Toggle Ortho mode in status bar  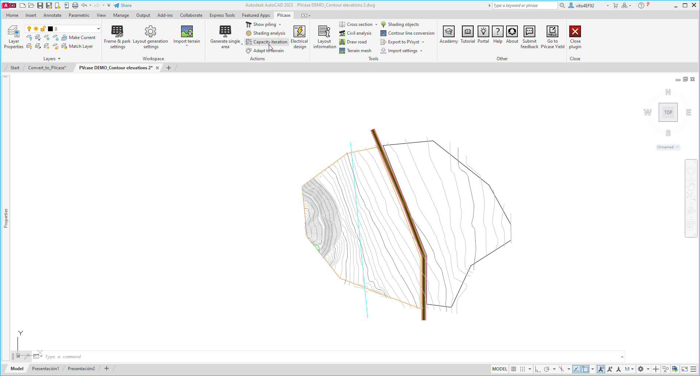point(538,369)
